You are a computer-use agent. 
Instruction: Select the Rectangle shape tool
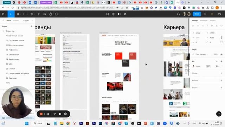coord(25,14)
